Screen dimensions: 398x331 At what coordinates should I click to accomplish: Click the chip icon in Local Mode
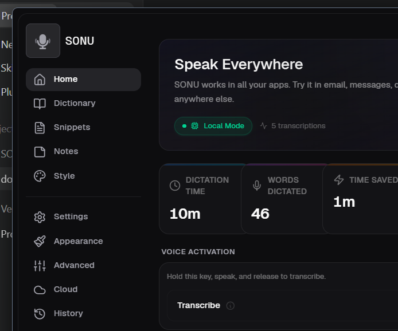tap(194, 126)
